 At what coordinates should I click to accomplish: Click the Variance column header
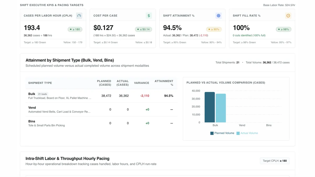pos(142,83)
